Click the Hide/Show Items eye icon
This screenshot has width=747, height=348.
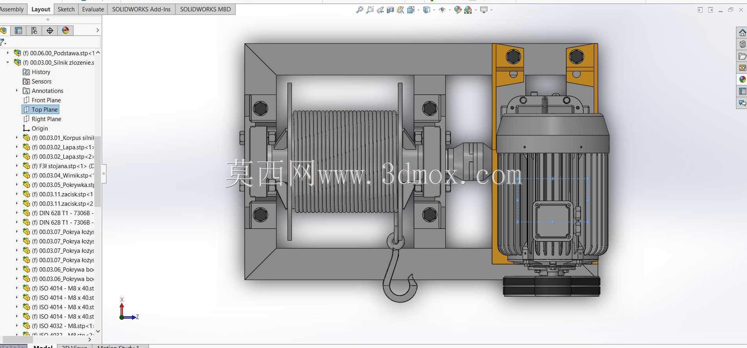point(442,10)
